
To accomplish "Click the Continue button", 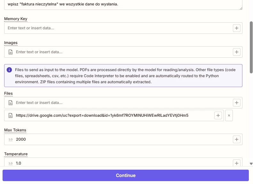I will pyautogui.click(x=125, y=175).
